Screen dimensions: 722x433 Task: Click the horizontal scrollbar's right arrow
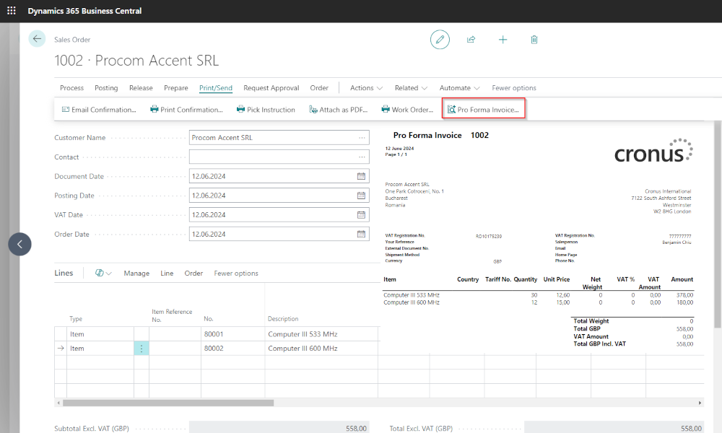click(700, 403)
